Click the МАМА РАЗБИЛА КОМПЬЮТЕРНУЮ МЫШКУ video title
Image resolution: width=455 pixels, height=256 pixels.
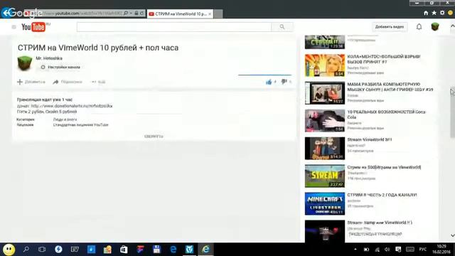390,87
